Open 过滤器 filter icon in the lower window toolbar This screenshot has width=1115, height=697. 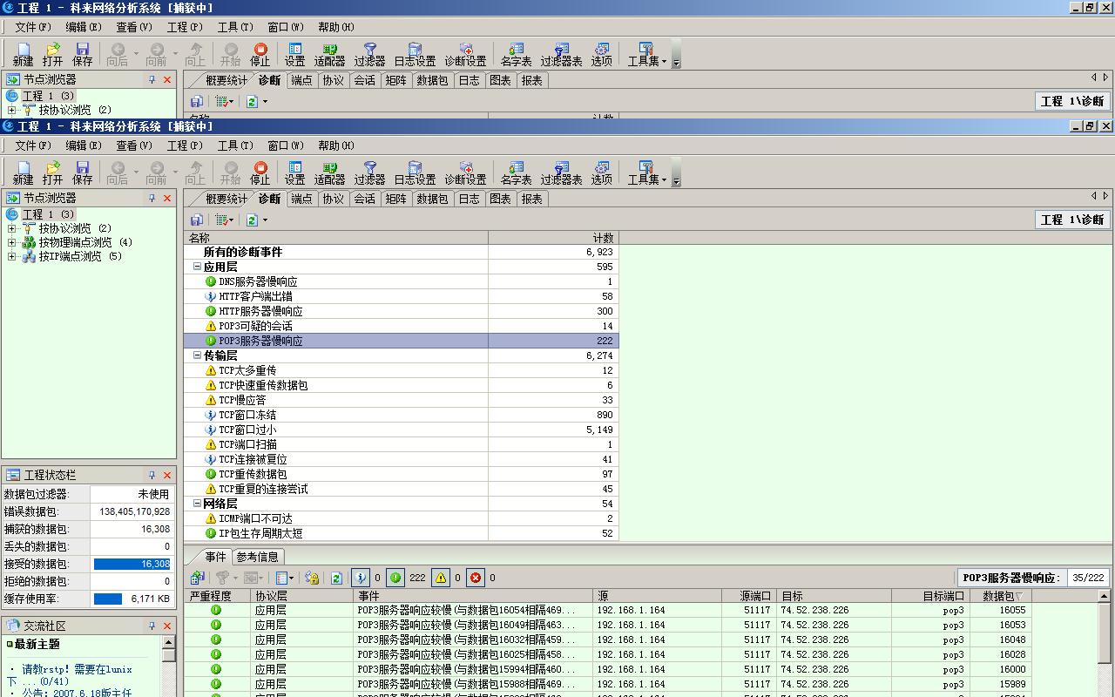point(369,172)
